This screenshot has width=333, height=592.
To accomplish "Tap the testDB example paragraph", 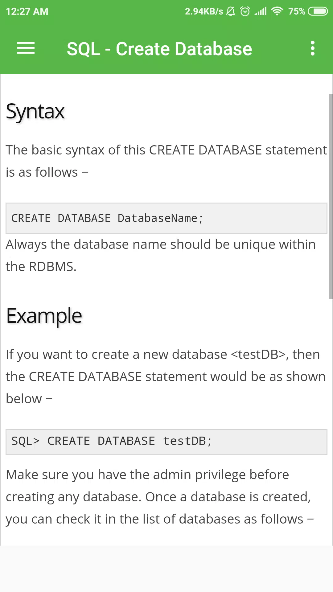I will (166, 376).
